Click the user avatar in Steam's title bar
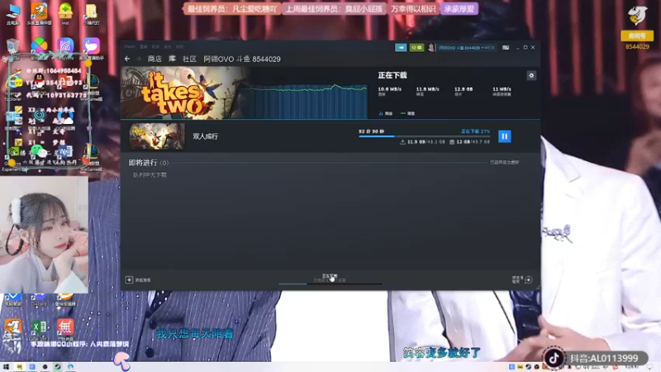661x372 pixels. click(430, 48)
